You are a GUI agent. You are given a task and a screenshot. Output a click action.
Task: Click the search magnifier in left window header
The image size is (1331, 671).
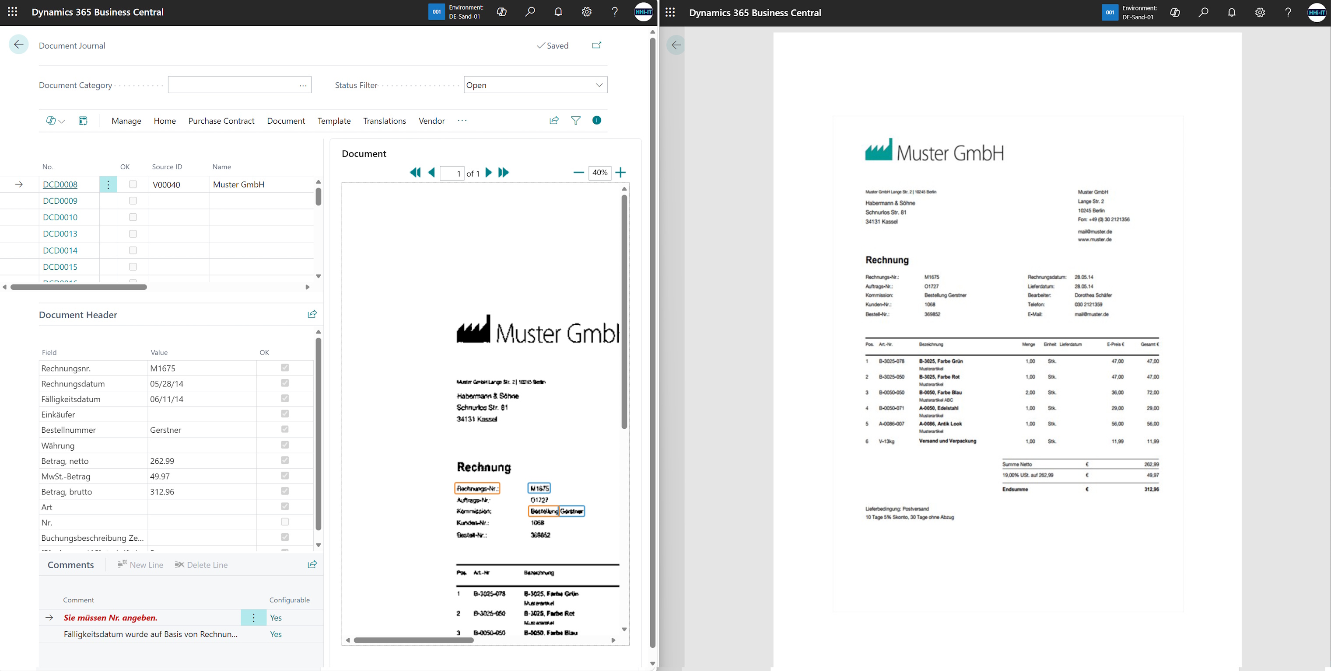[530, 12]
